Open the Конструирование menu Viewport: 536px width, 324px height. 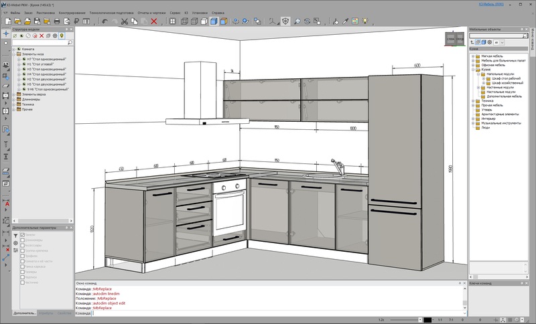coord(72,13)
